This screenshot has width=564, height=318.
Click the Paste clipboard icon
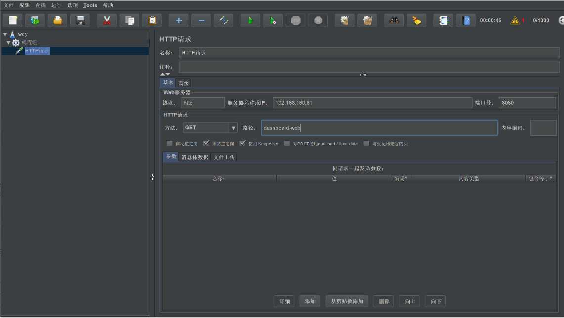152,20
